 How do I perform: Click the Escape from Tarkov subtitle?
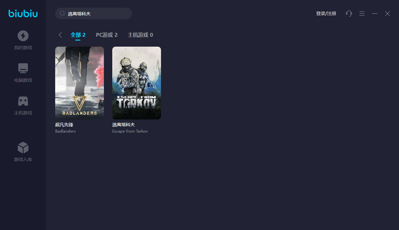coord(130,131)
